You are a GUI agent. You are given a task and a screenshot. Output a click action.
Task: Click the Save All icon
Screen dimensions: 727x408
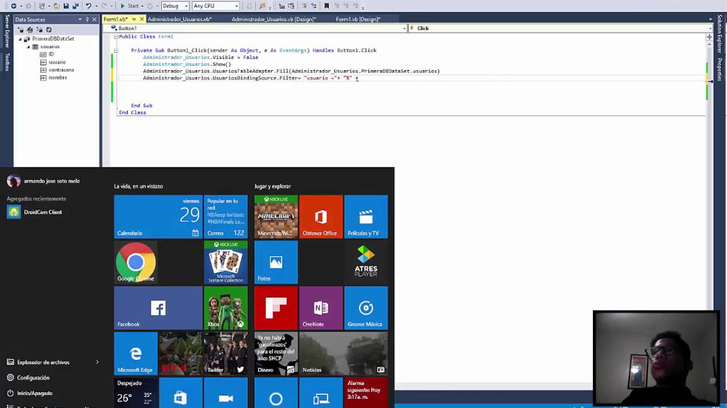pos(75,6)
